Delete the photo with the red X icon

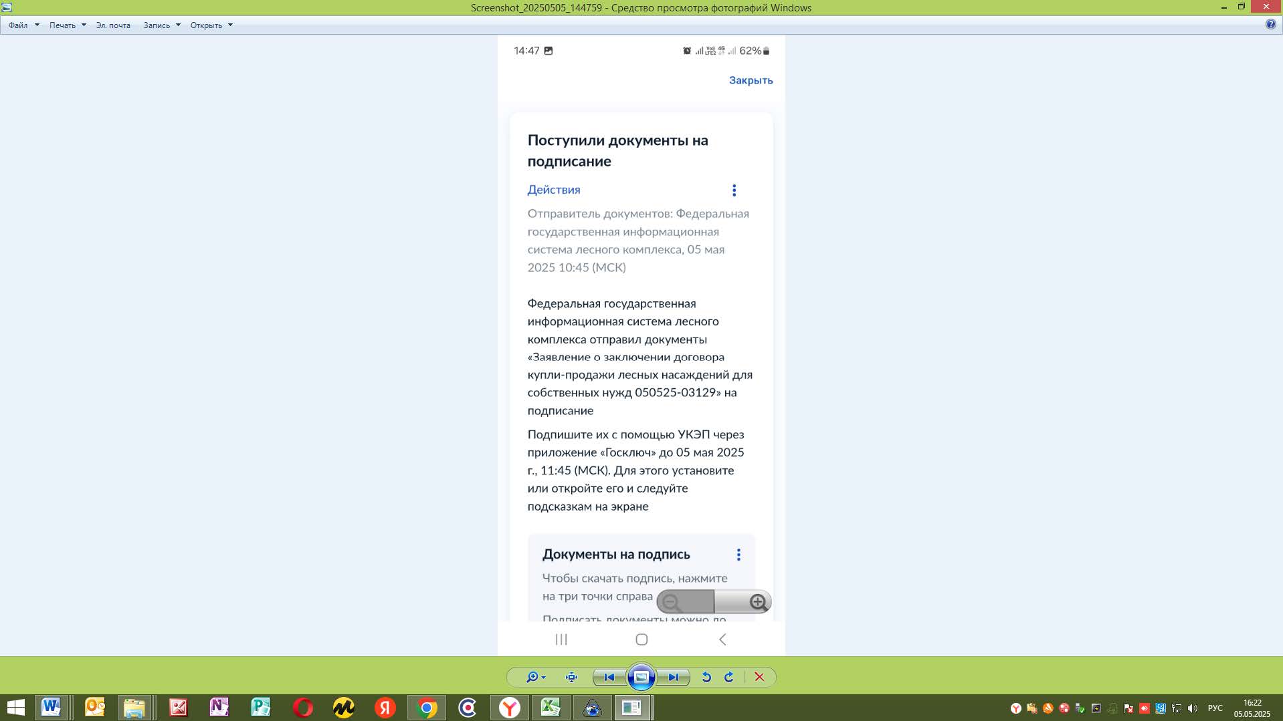pos(759,677)
